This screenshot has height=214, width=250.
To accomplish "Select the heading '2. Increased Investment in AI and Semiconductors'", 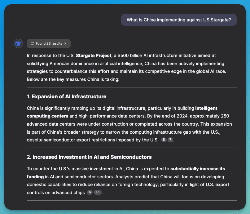I will (x=89, y=157).
